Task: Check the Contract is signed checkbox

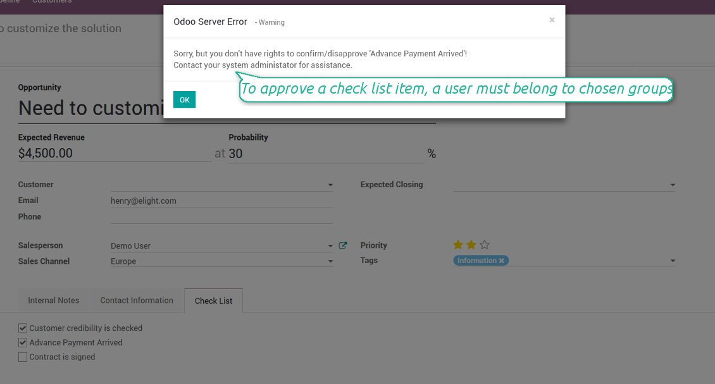Action: [23, 357]
